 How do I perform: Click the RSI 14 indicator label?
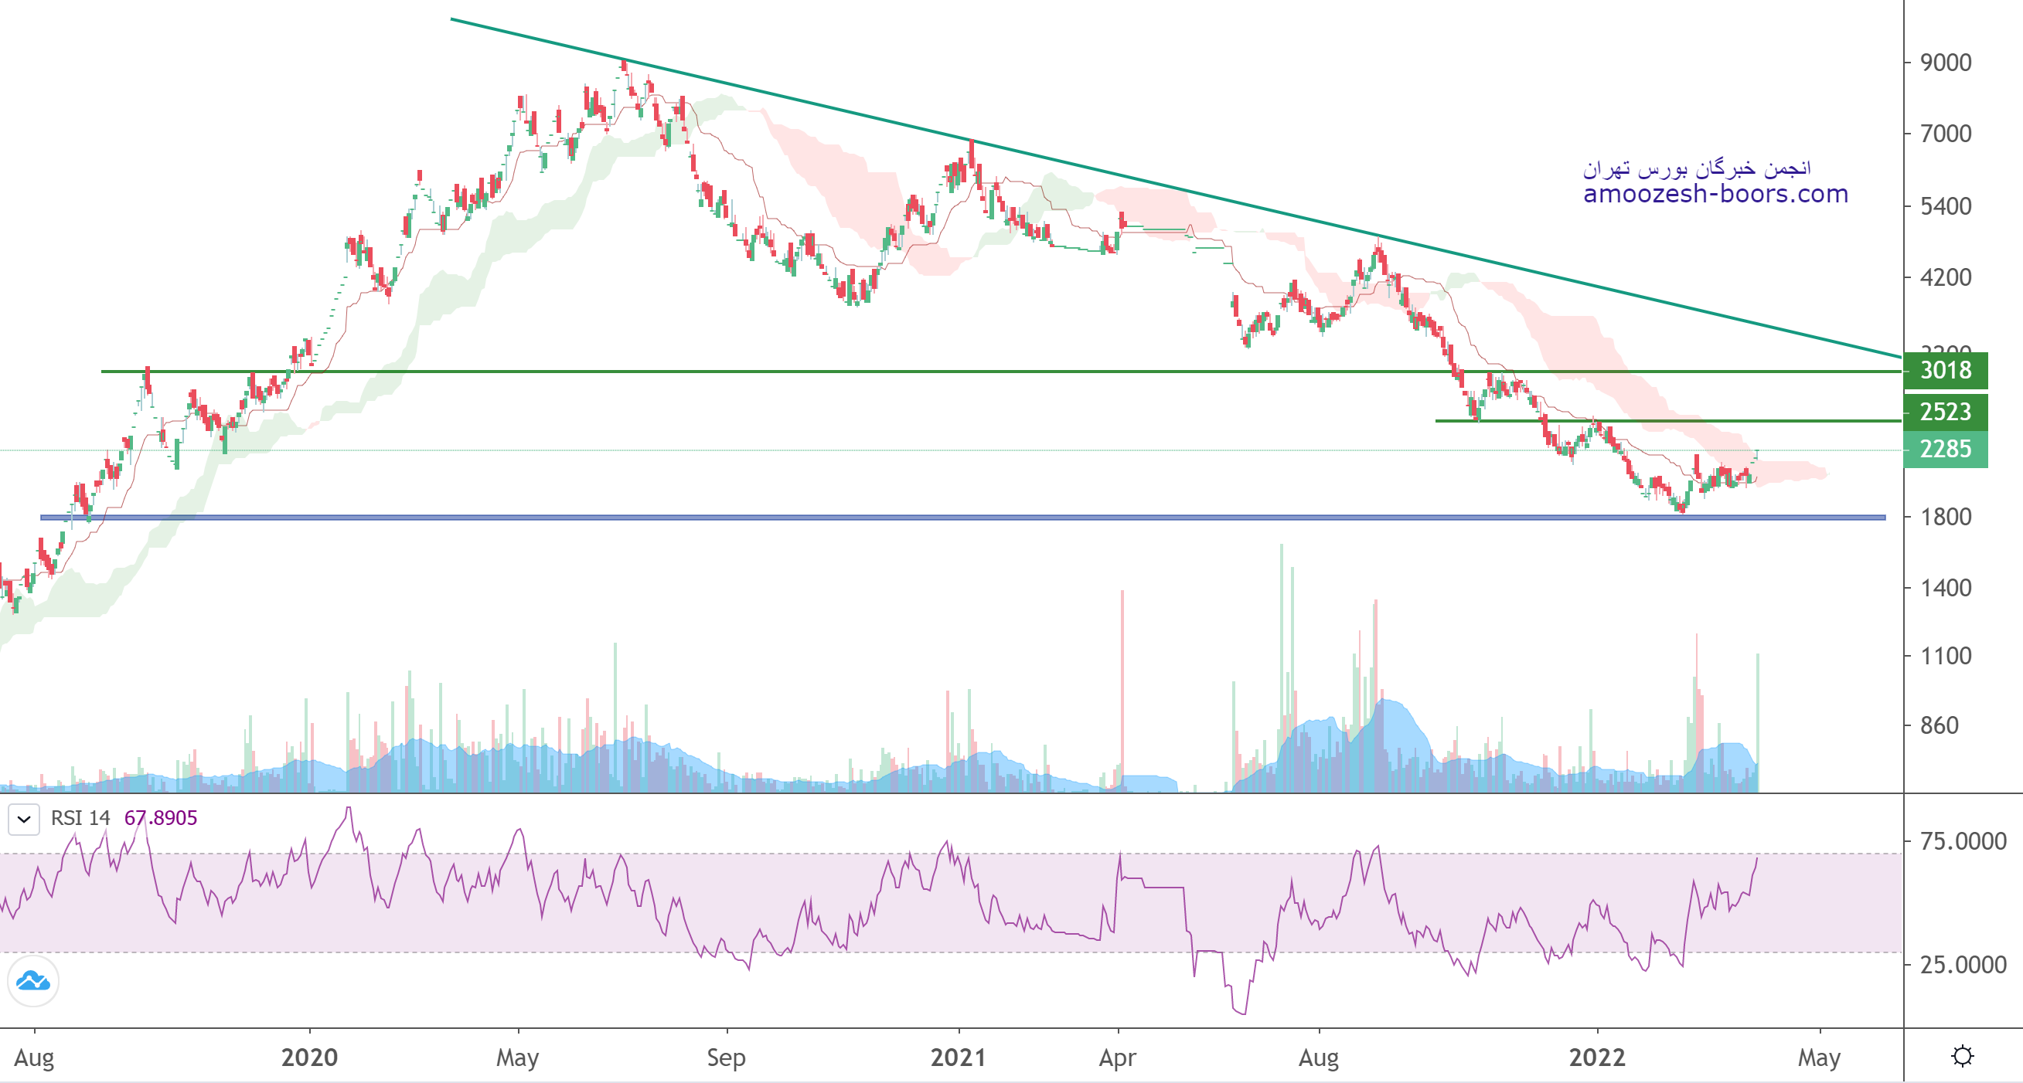pos(80,818)
